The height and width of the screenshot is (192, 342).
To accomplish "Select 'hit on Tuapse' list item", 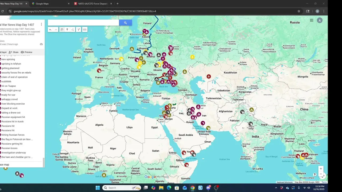I will [x=9, y=86].
